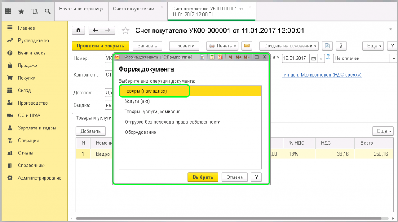
Task: Expand the Создать на основании menu
Action: click(289, 46)
